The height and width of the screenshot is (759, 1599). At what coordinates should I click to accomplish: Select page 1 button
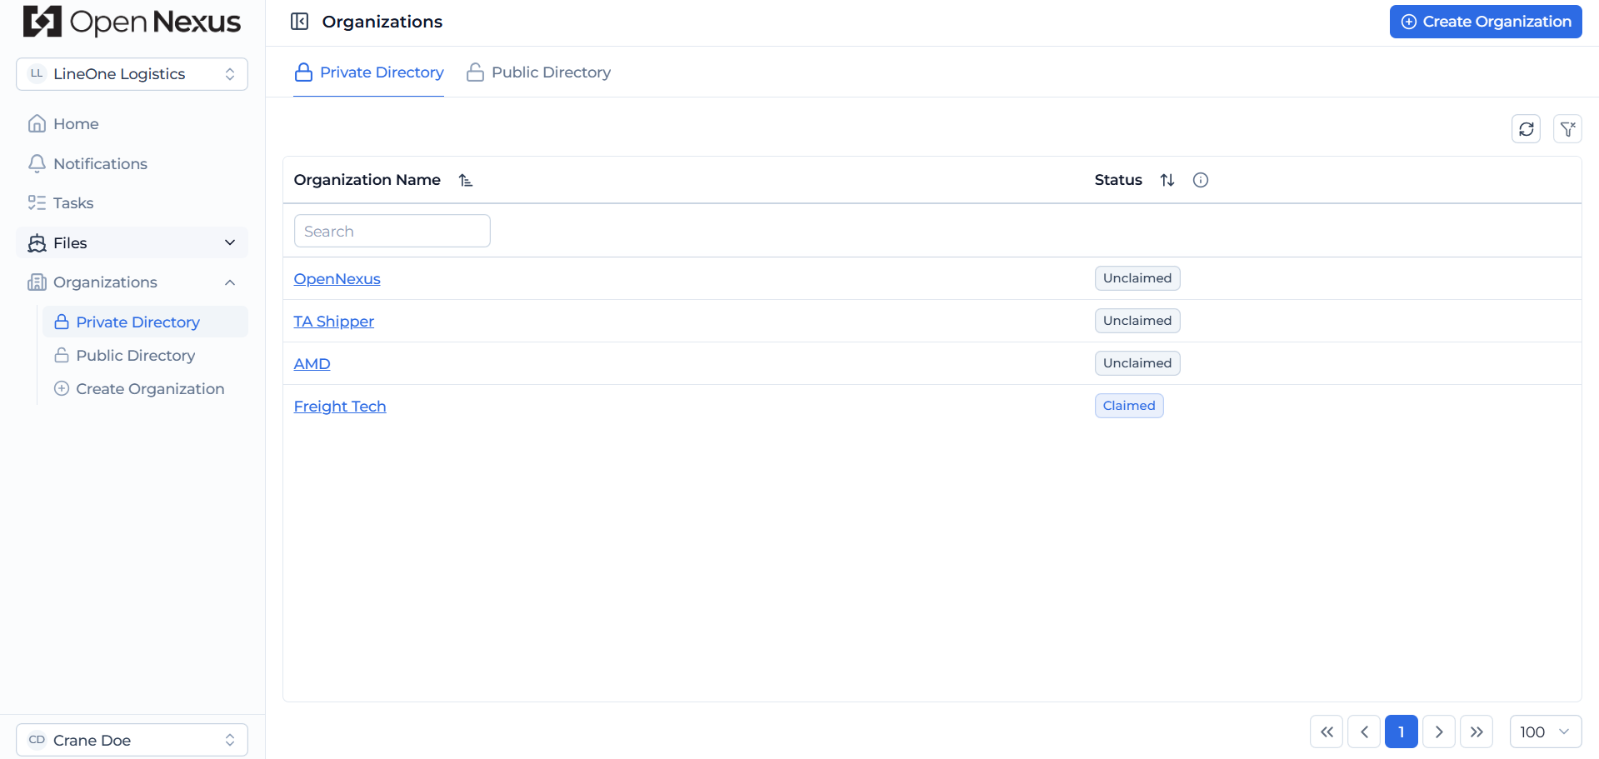[1402, 732]
